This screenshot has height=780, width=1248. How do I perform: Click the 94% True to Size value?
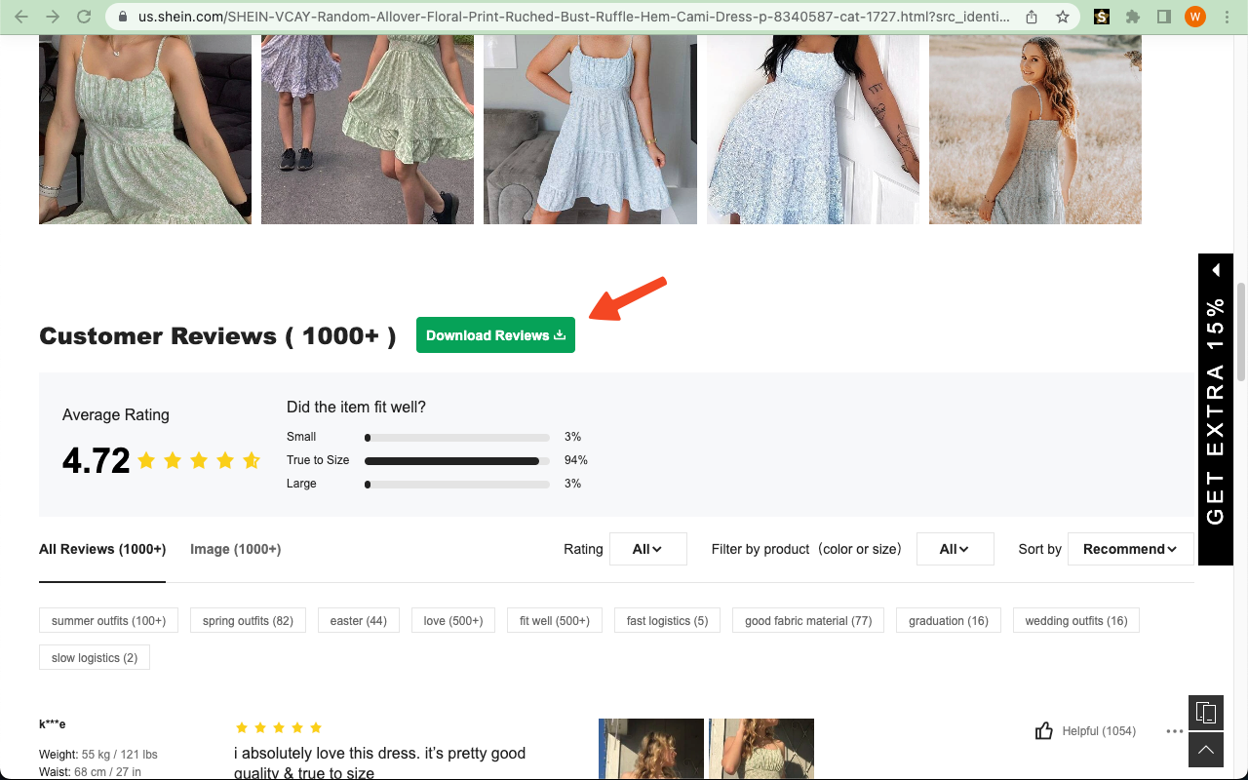pyautogui.click(x=576, y=460)
